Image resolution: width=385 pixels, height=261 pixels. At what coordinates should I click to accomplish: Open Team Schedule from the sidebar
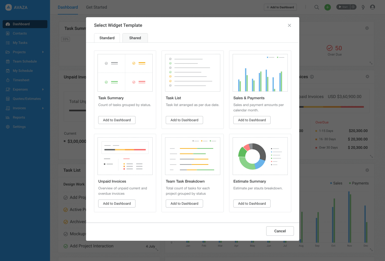click(25, 61)
